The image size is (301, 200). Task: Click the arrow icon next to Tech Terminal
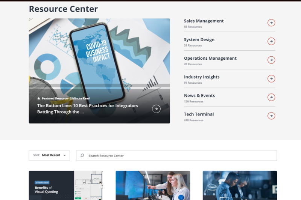[x=271, y=116]
